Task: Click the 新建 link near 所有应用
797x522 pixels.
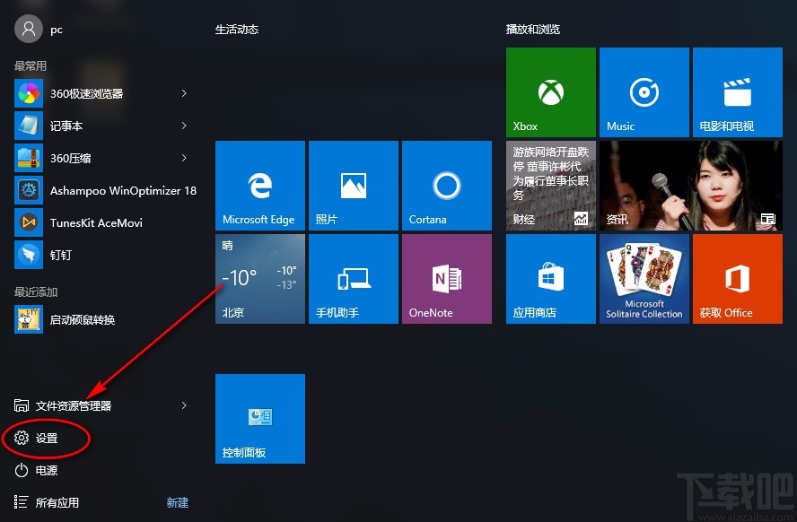Action: point(177,503)
